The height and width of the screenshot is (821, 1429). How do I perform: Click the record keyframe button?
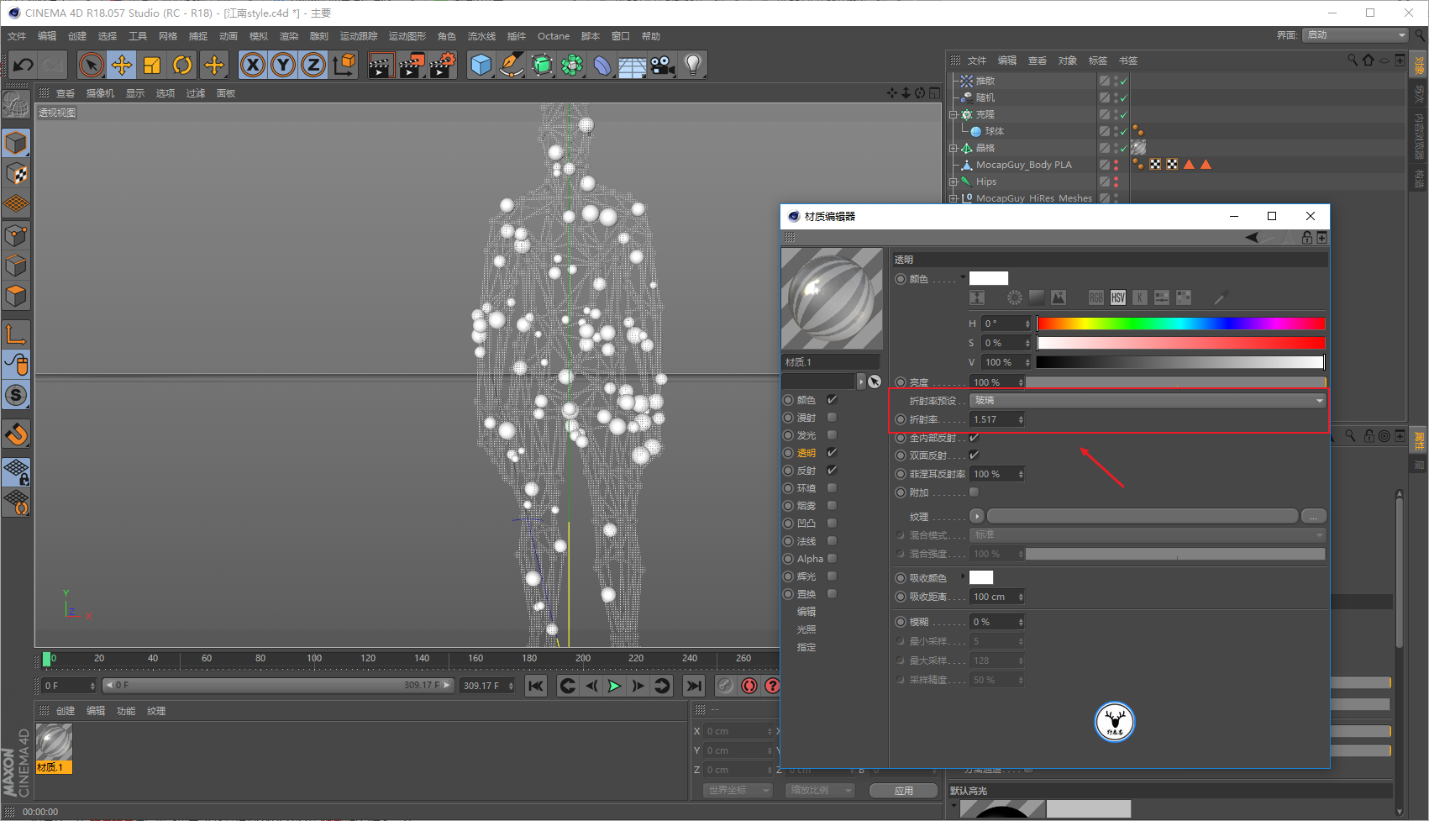749,686
